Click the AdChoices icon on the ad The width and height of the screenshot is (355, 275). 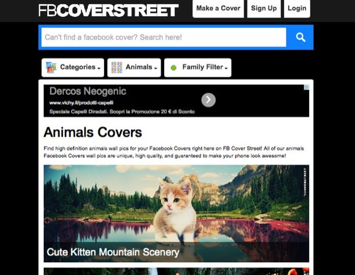coord(306,88)
